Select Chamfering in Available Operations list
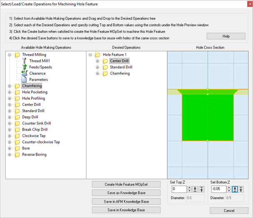 32,86
